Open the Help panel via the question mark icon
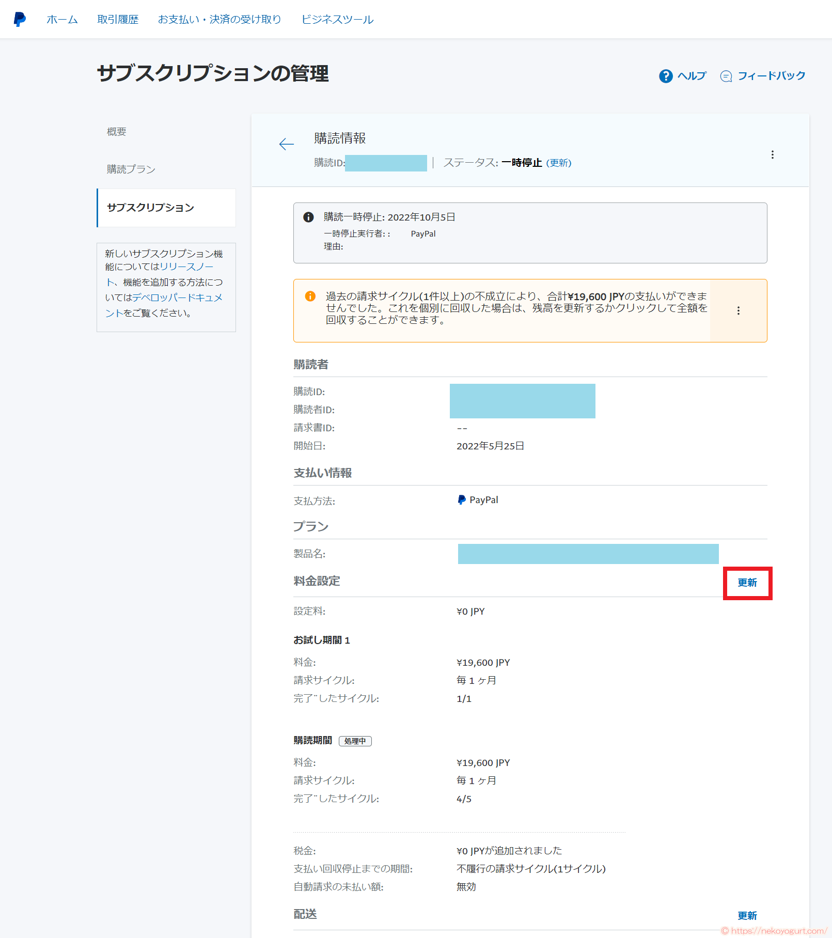Viewport: 832px width, 938px height. (x=665, y=76)
